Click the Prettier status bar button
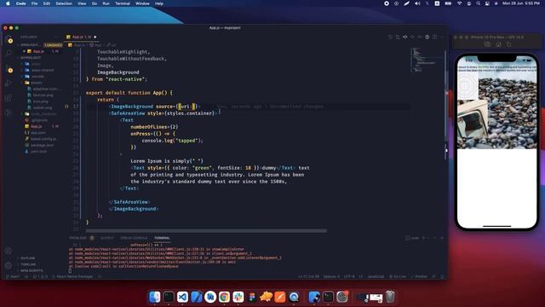The height and width of the screenshot is (307, 545). click(x=419, y=276)
